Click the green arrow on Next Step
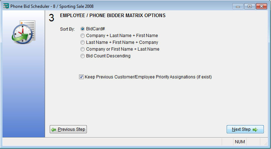271x149 pixels. pyautogui.click(x=255, y=129)
